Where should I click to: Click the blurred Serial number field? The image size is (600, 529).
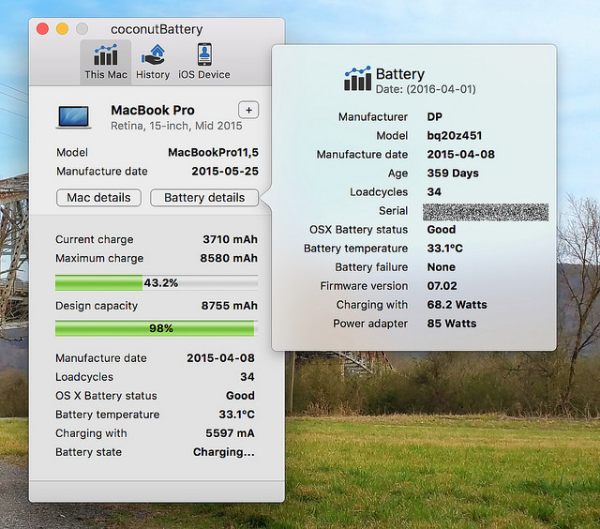[x=486, y=212]
